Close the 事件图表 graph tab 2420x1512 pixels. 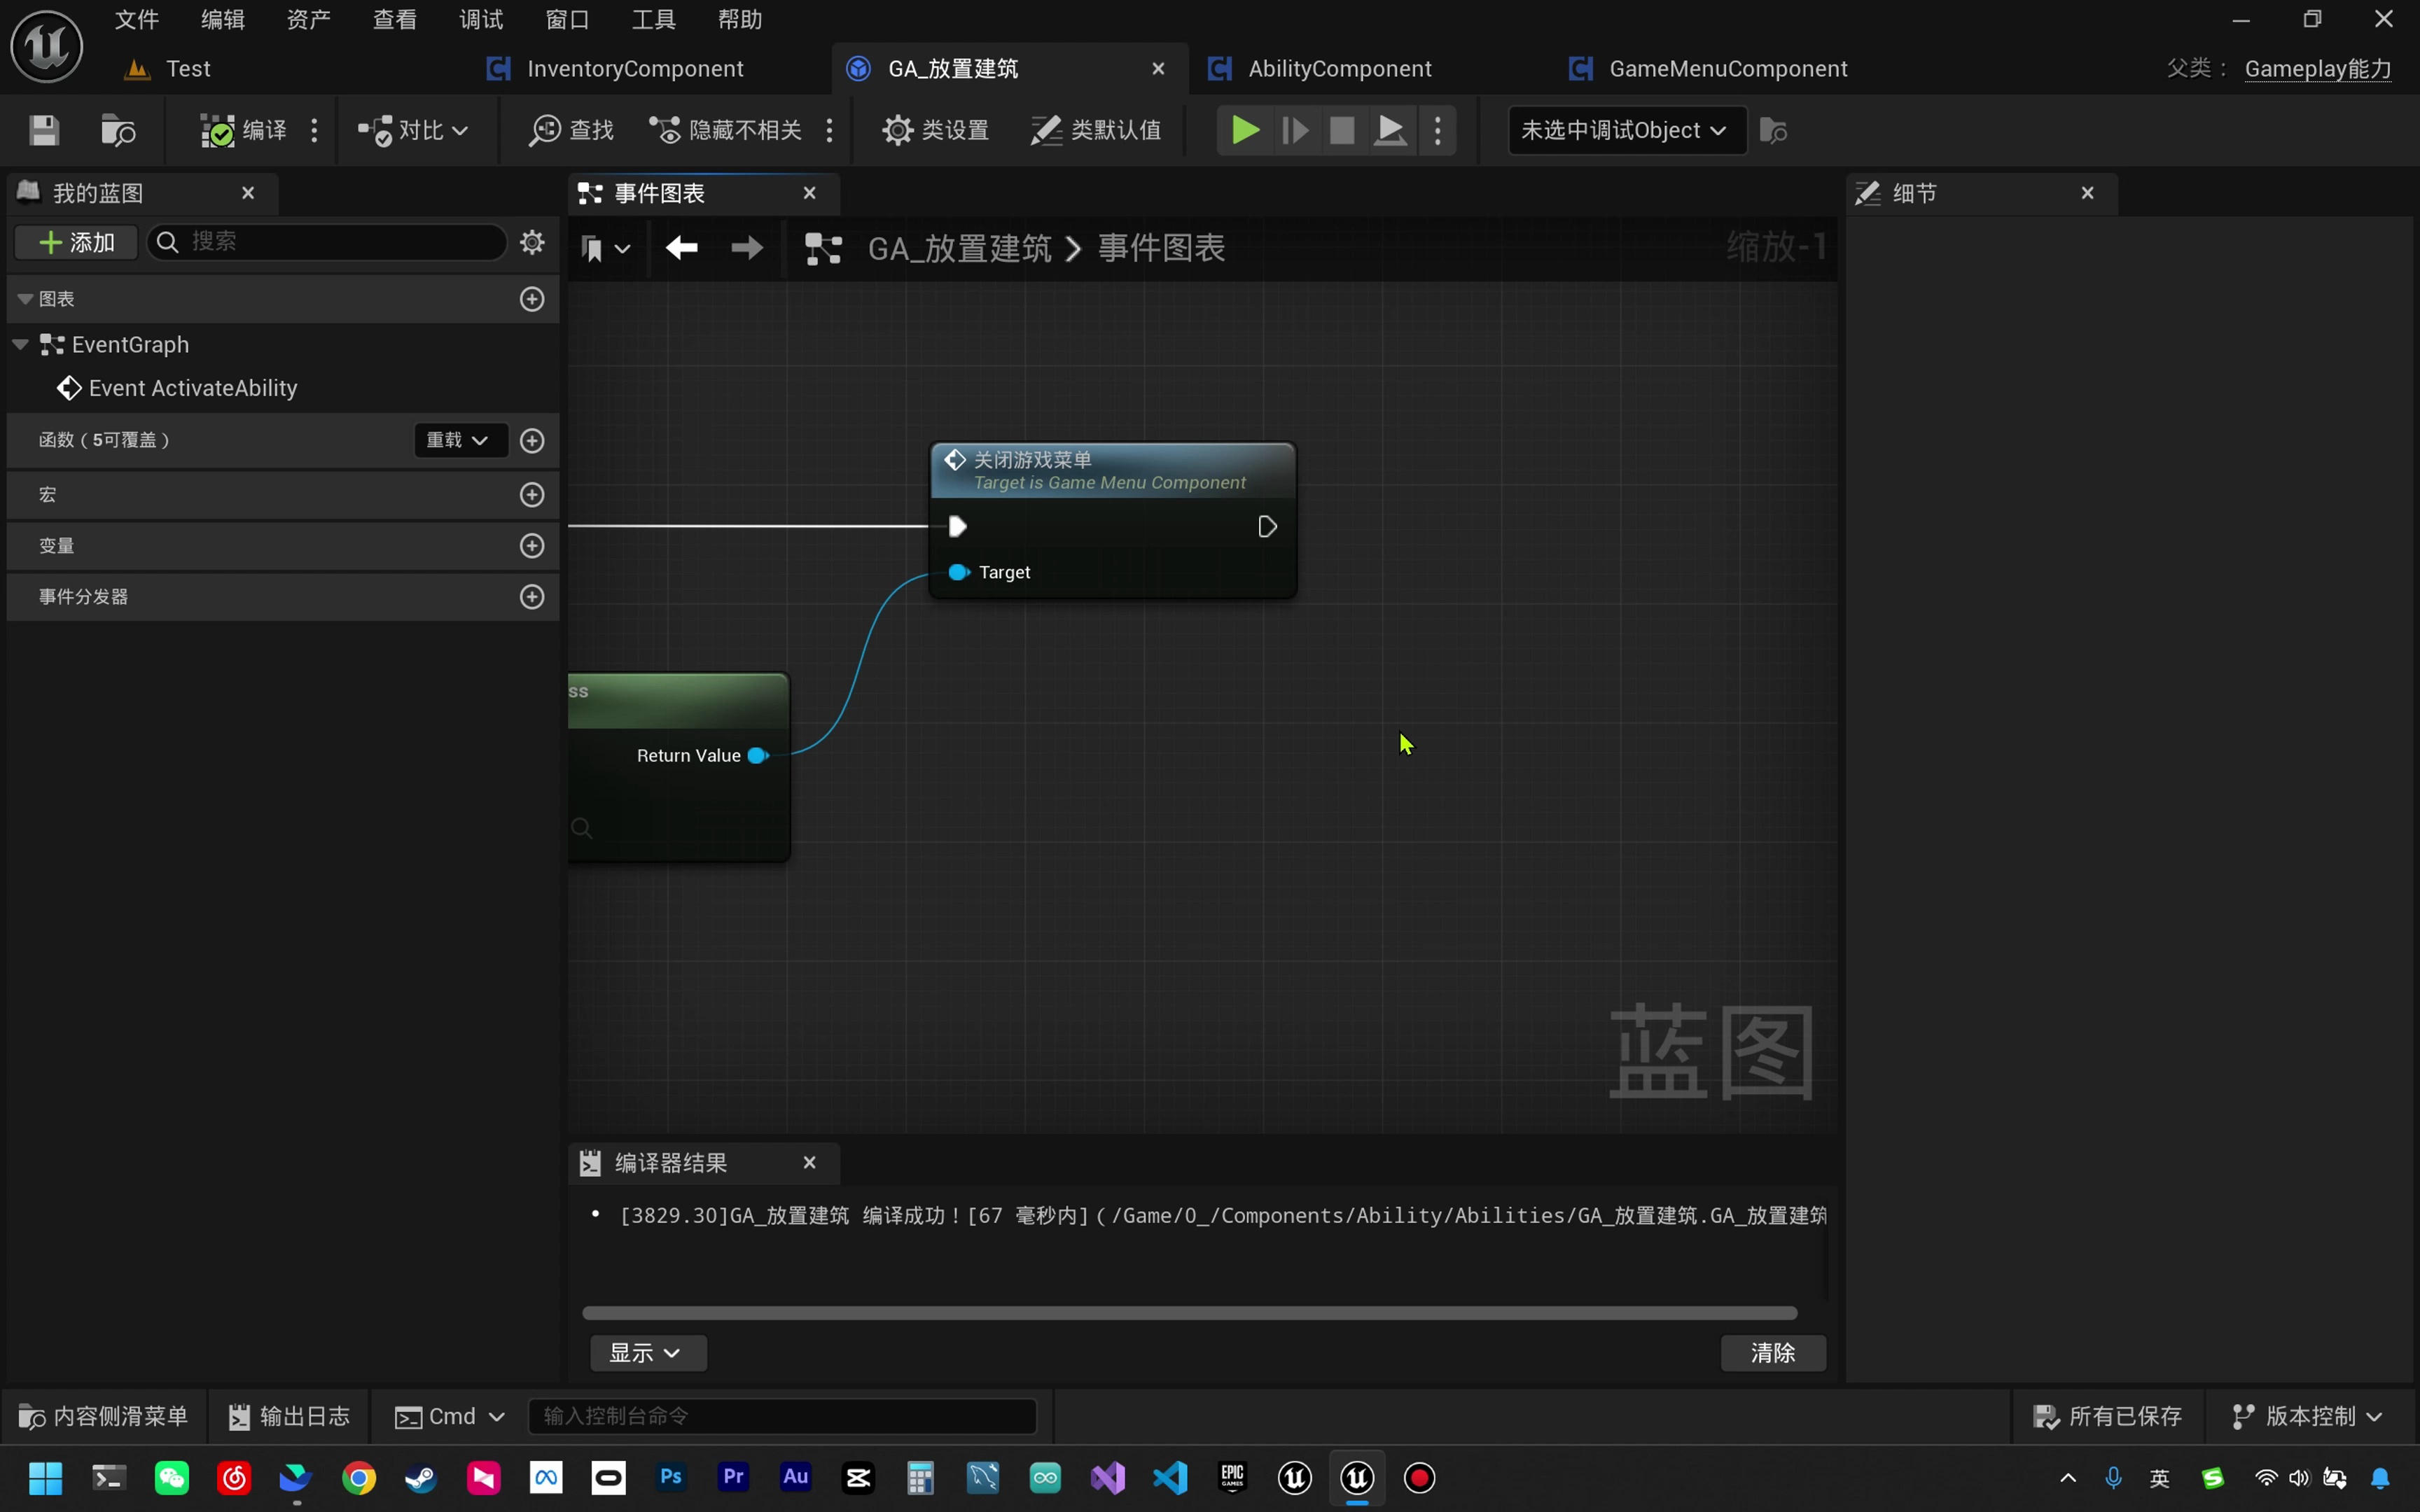[810, 193]
